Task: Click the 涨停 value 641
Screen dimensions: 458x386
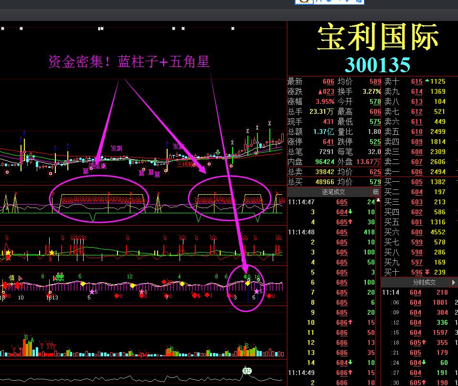Action: pos(328,142)
